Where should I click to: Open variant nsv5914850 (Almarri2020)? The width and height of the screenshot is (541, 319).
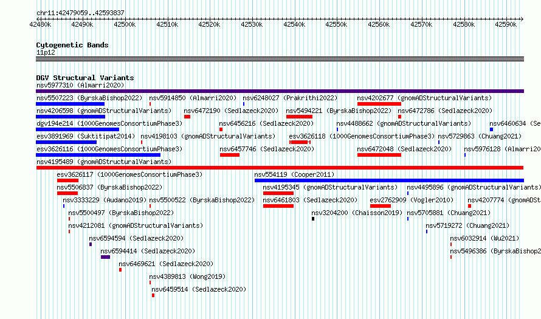[x=193, y=98]
